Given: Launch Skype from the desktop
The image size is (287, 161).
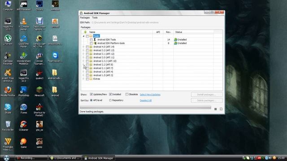Looking at the screenshot, I should coord(8,109).
